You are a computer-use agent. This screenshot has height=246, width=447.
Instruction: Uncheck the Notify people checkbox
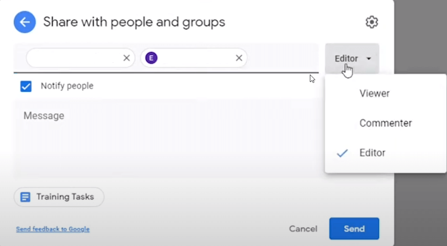click(x=26, y=86)
